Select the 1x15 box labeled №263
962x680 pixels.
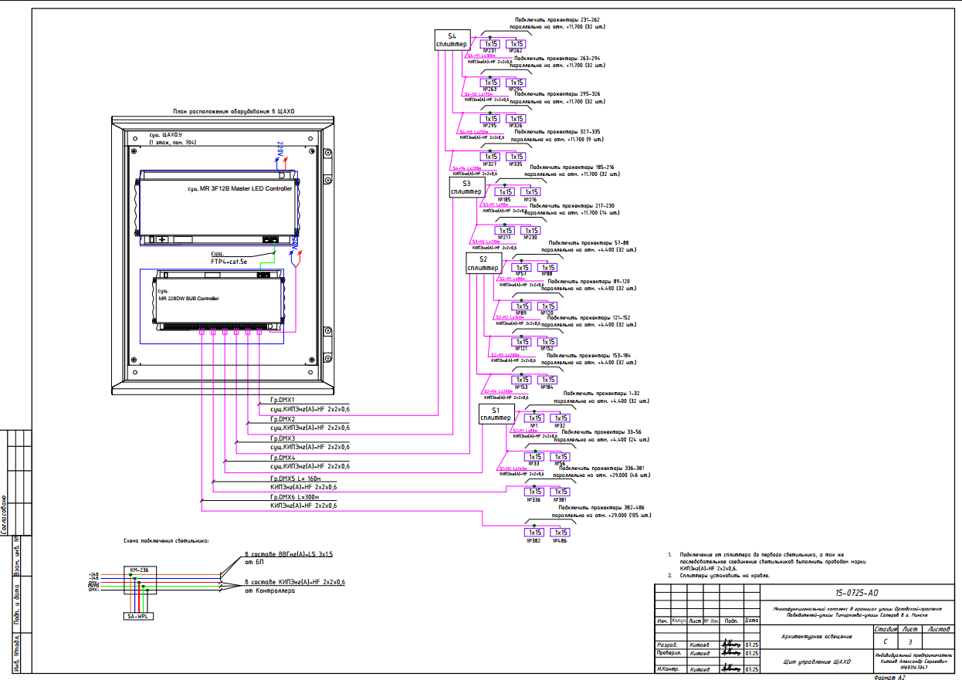point(491,82)
